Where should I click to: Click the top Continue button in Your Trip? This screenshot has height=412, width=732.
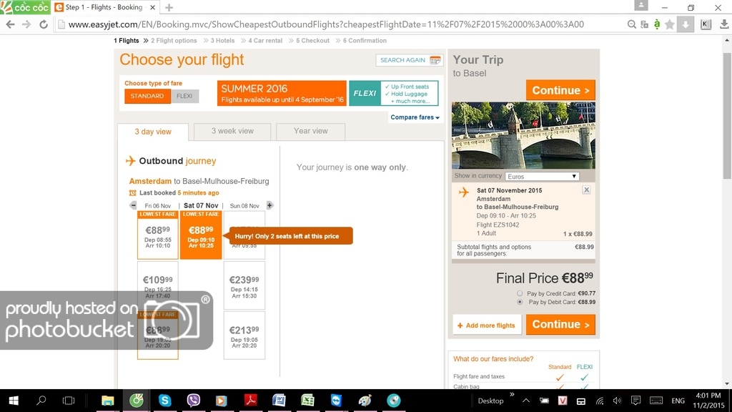(x=560, y=90)
